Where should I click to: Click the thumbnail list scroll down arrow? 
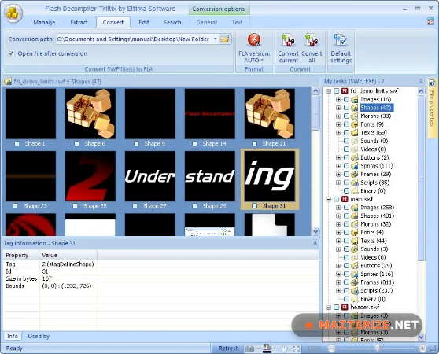click(x=315, y=231)
